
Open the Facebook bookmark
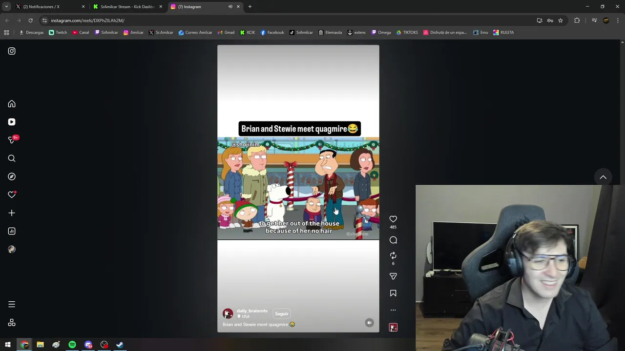coord(272,33)
